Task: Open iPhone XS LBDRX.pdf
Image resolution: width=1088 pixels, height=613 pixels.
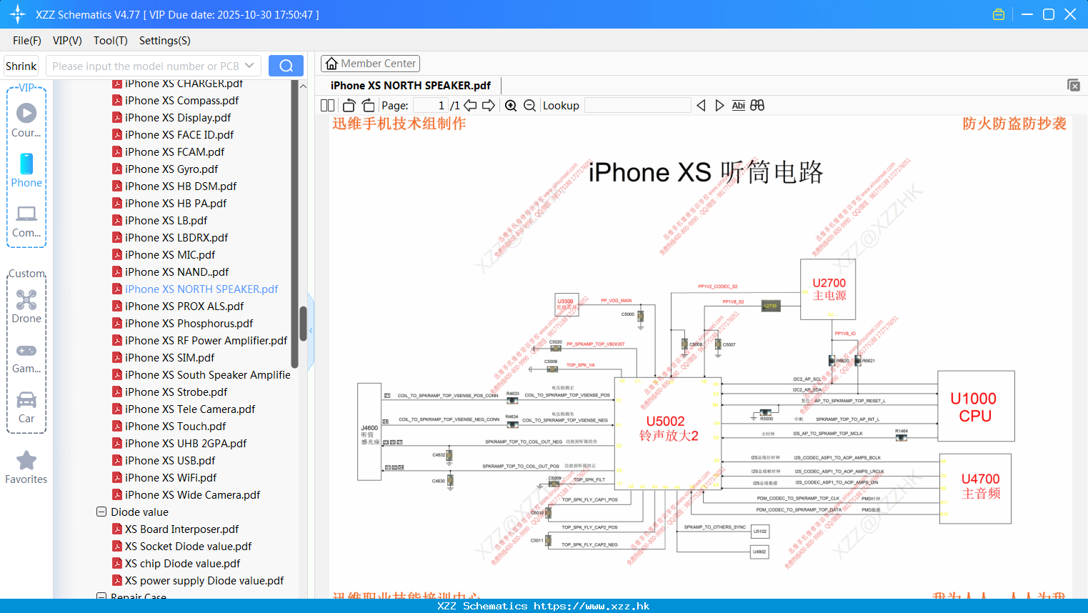Action: pyautogui.click(x=176, y=237)
